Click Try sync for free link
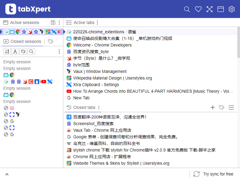 [218, 174]
